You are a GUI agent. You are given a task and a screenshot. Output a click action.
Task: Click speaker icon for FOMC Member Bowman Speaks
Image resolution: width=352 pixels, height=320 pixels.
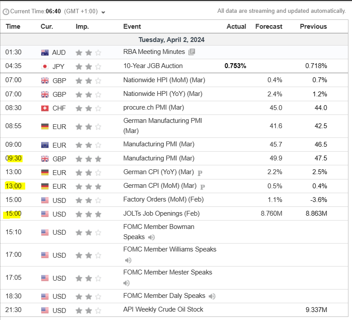[x=151, y=237]
